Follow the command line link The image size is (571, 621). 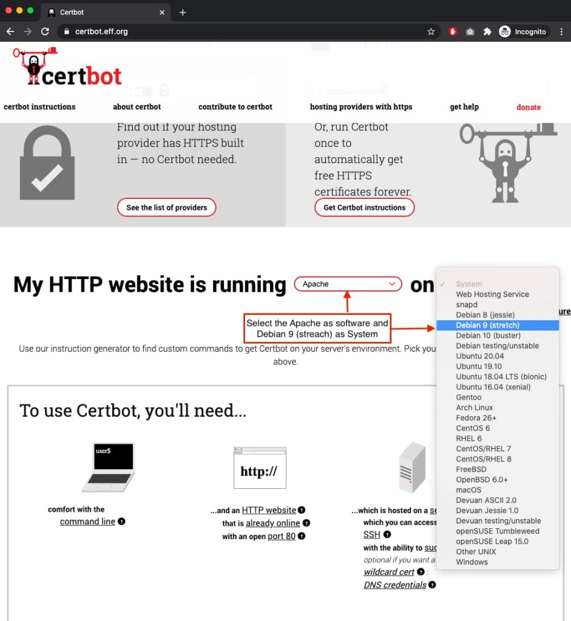coord(87,522)
